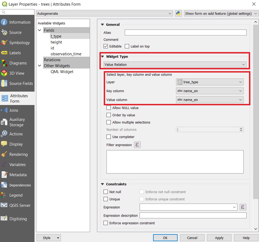The image size is (259, 242).
Task: Open the constraint Expression builder icon
Action: 243,207
